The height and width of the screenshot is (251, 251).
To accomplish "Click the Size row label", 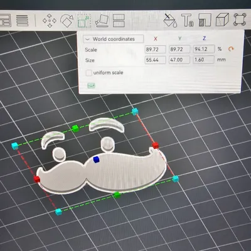I will (90, 60).
